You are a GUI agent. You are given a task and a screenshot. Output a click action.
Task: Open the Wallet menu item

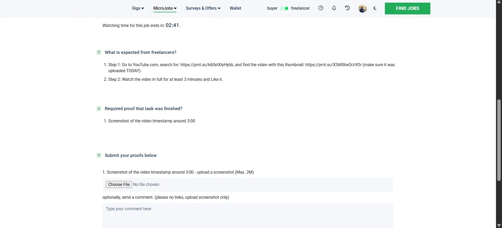click(x=235, y=8)
